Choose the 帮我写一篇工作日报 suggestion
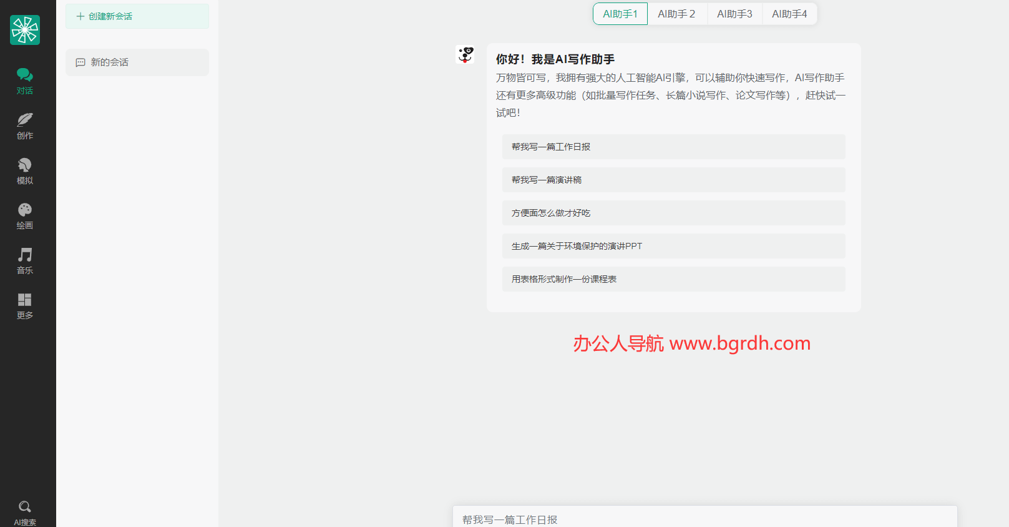The width and height of the screenshot is (1009, 527). click(x=673, y=147)
